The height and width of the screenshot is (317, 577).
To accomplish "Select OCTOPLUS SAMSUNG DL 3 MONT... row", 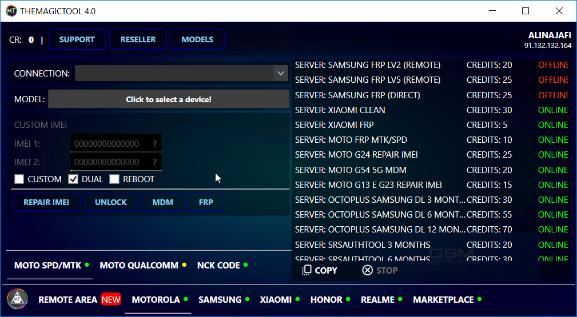I will point(432,200).
